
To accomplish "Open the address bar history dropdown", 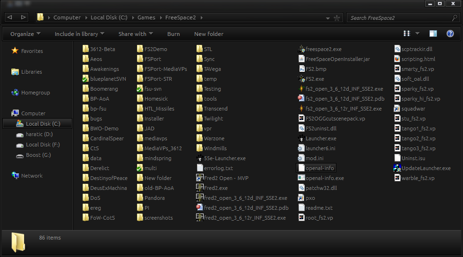I will pyautogui.click(x=328, y=18).
